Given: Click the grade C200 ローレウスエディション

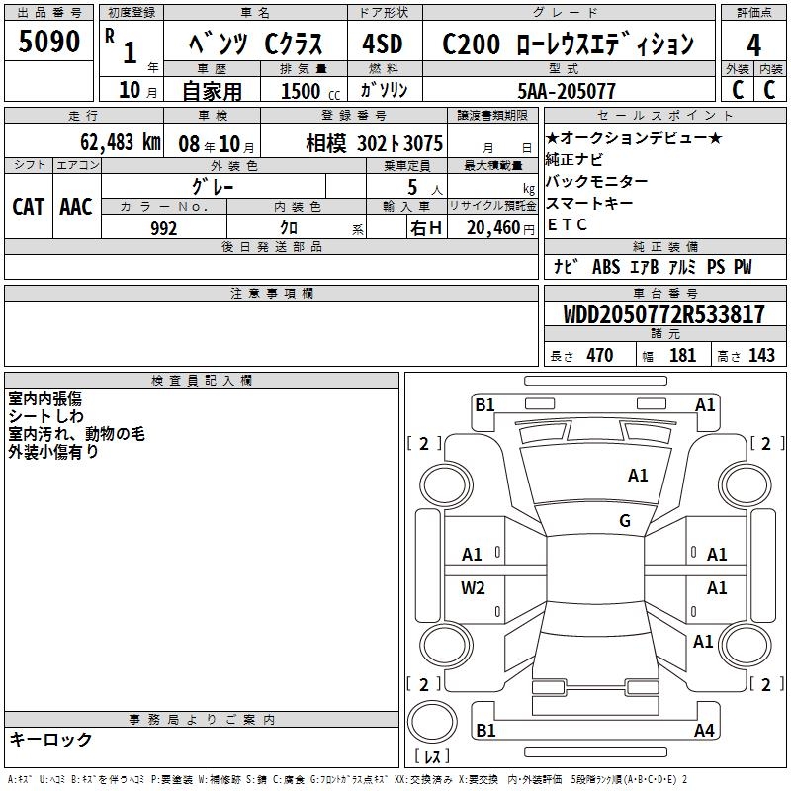Looking at the screenshot, I should 568,44.
